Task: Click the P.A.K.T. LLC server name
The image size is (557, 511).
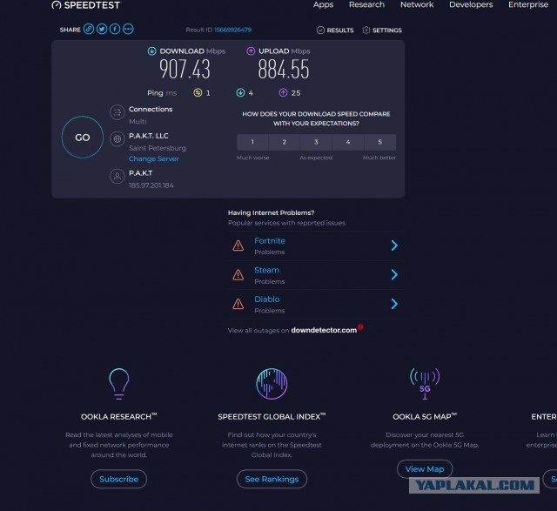Action: (149, 136)
